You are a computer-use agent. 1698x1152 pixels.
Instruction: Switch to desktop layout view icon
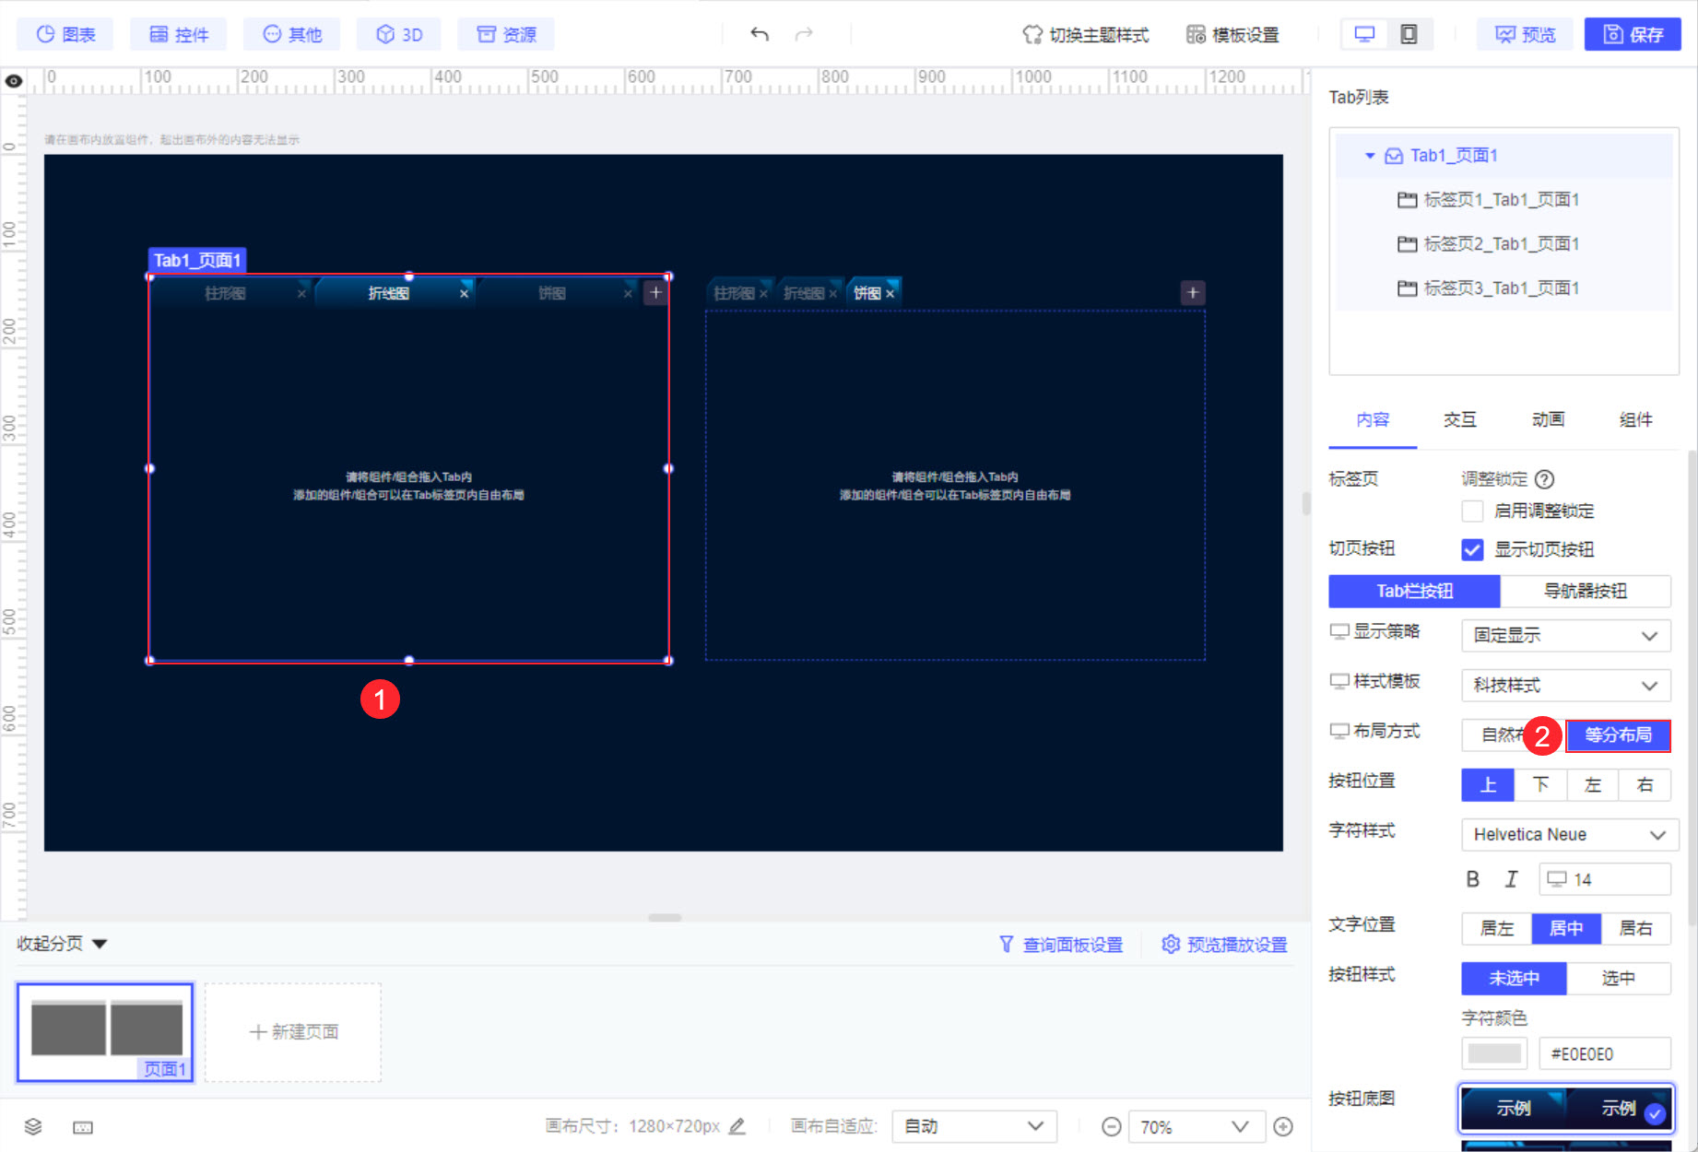point(1364,34)
